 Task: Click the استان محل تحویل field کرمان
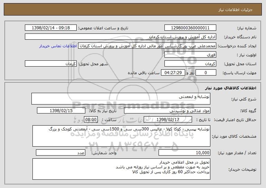coord(190,64)
